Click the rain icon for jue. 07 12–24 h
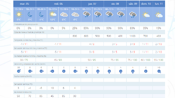Image resolution: width=175 pixels, height=98 pixels. pyautogui.click(x=98, y=14)
